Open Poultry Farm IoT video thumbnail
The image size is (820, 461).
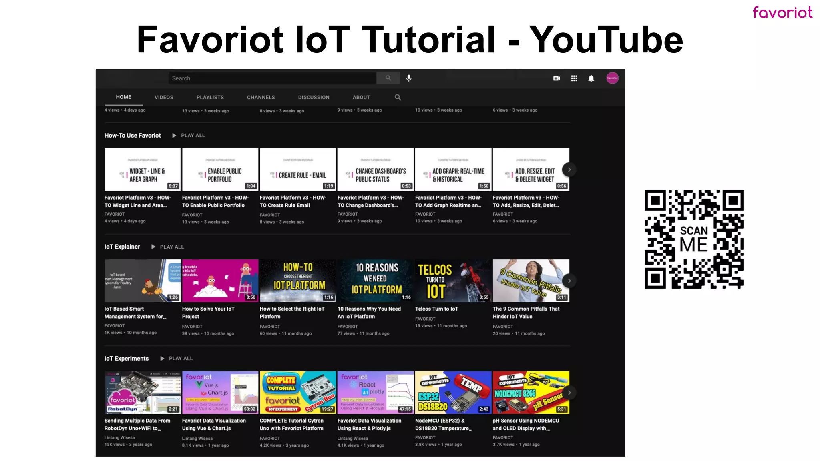point(142,281)
